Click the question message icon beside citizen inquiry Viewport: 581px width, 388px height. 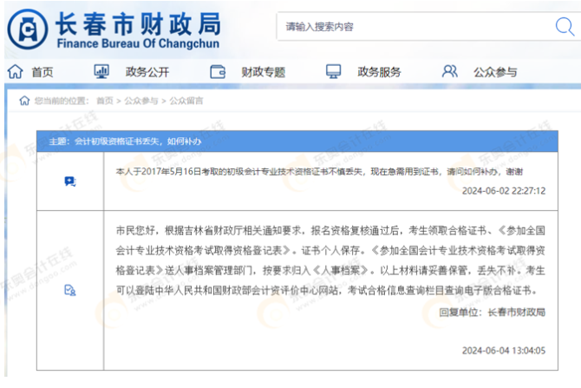tap(70, 181)
